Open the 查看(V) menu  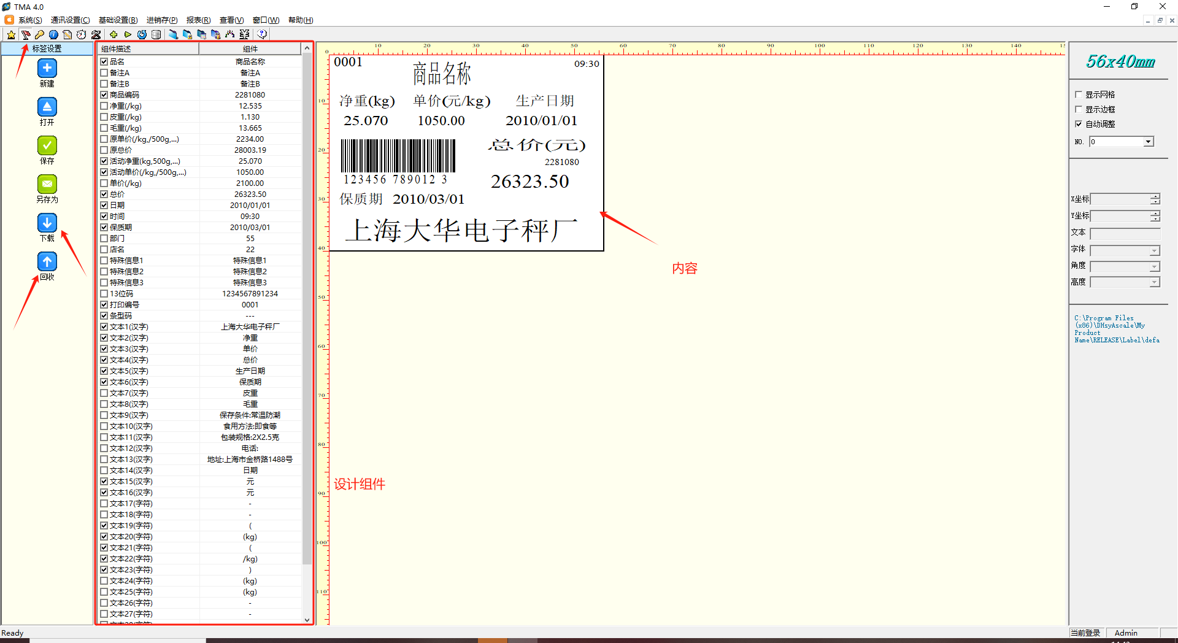coord(231,20)
